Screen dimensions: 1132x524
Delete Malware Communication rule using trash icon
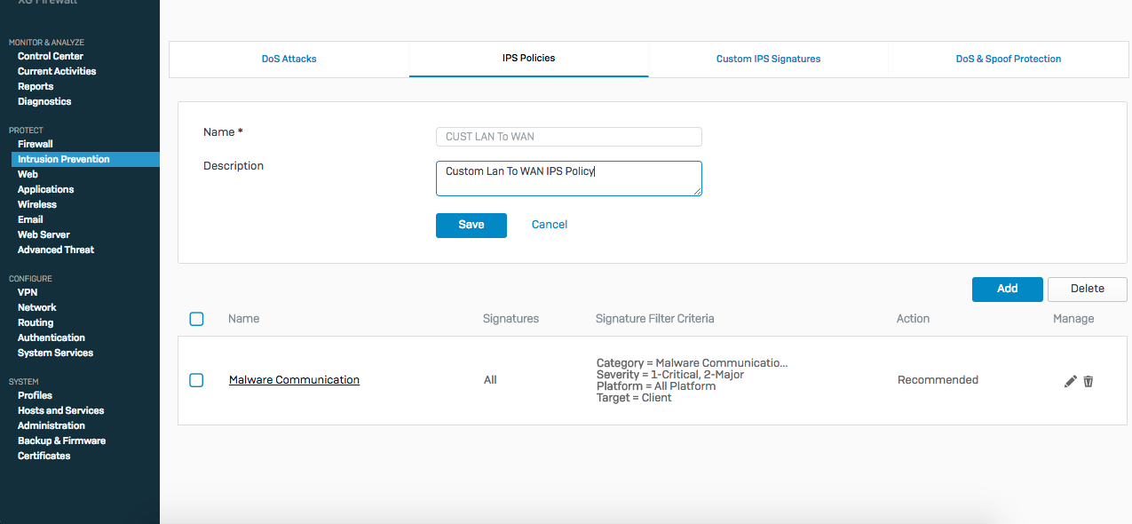pyautogui.click(x=1088, y=381)
